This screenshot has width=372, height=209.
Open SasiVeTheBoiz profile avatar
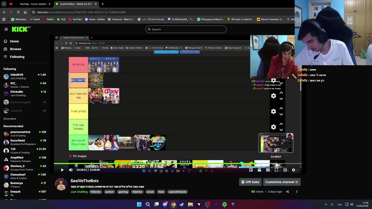click(x=61, y=184)
